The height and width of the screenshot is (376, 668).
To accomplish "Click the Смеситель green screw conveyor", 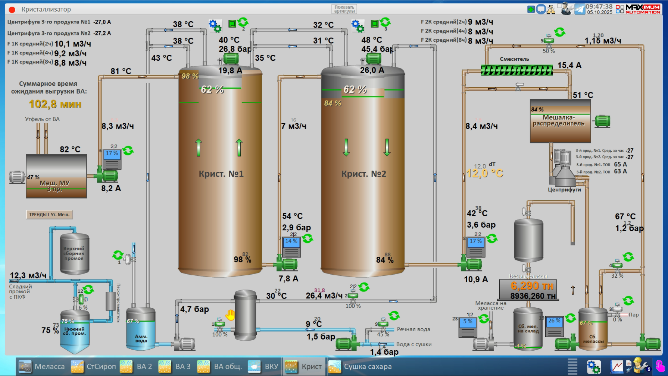I will 516,70.
